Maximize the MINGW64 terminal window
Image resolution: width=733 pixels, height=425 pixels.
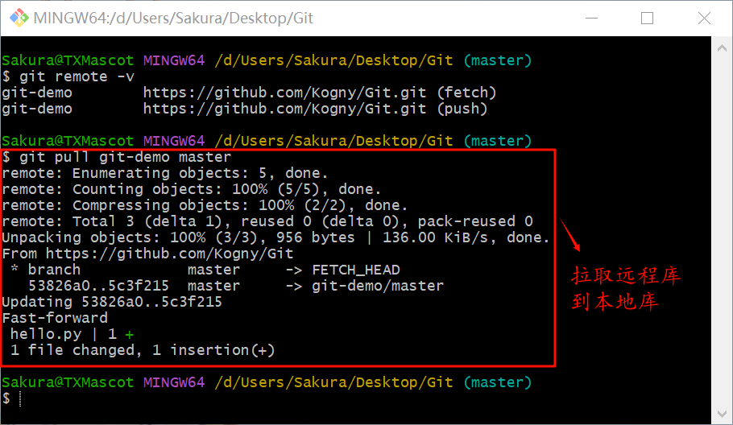tap(647, 19)
